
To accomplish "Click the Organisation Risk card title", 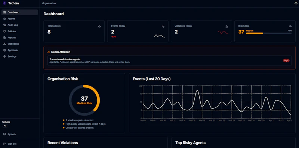I will coord(63,79).
